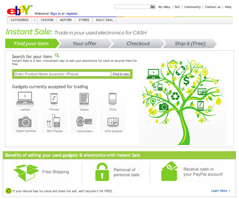
Task: Choose the Phones gadget icon
Action: tap(54, 99)
